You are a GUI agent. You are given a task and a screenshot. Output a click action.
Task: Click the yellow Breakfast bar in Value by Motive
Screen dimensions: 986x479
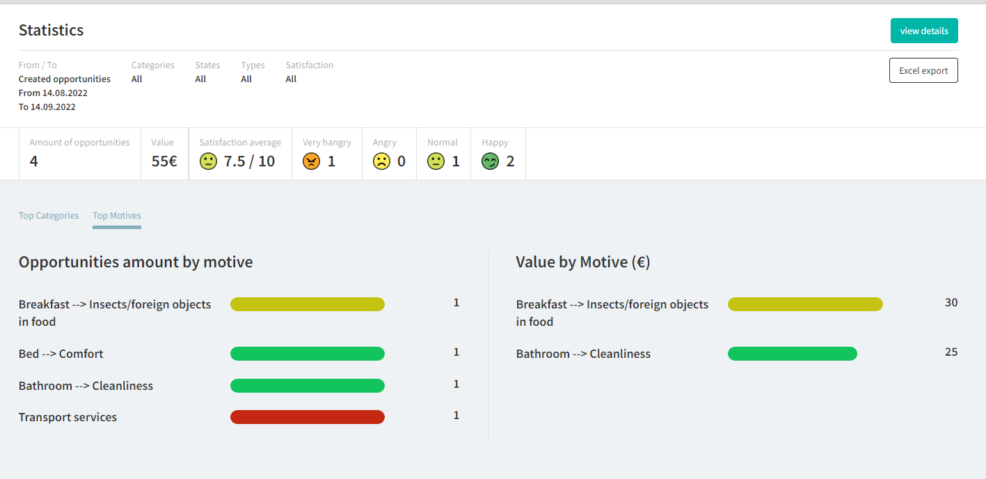[805, 304]
